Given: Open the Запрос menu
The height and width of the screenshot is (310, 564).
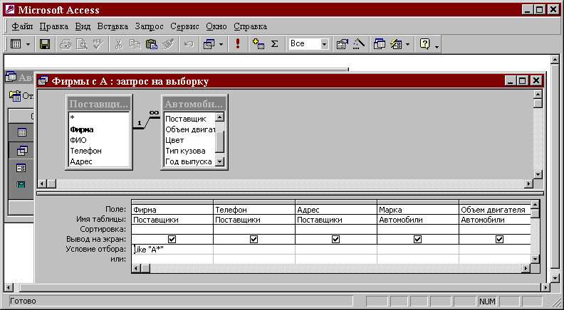Looking at the screenshot, I should point(150,26).
